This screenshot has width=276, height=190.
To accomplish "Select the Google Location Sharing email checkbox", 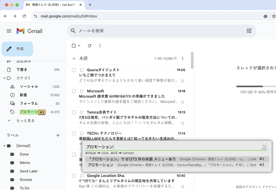I will 74,176.
